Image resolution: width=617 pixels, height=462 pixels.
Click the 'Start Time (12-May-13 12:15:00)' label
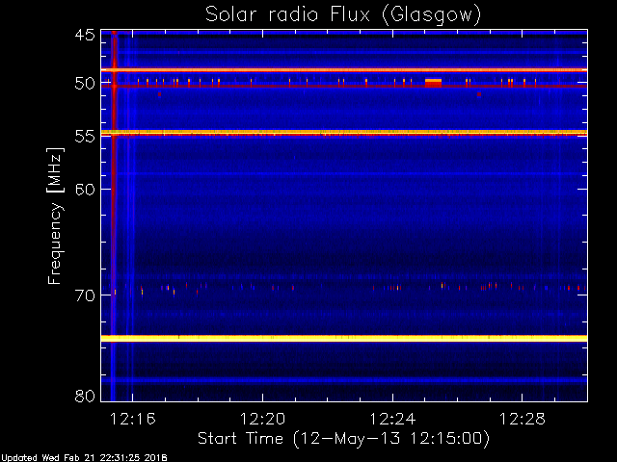pos(343,439)
